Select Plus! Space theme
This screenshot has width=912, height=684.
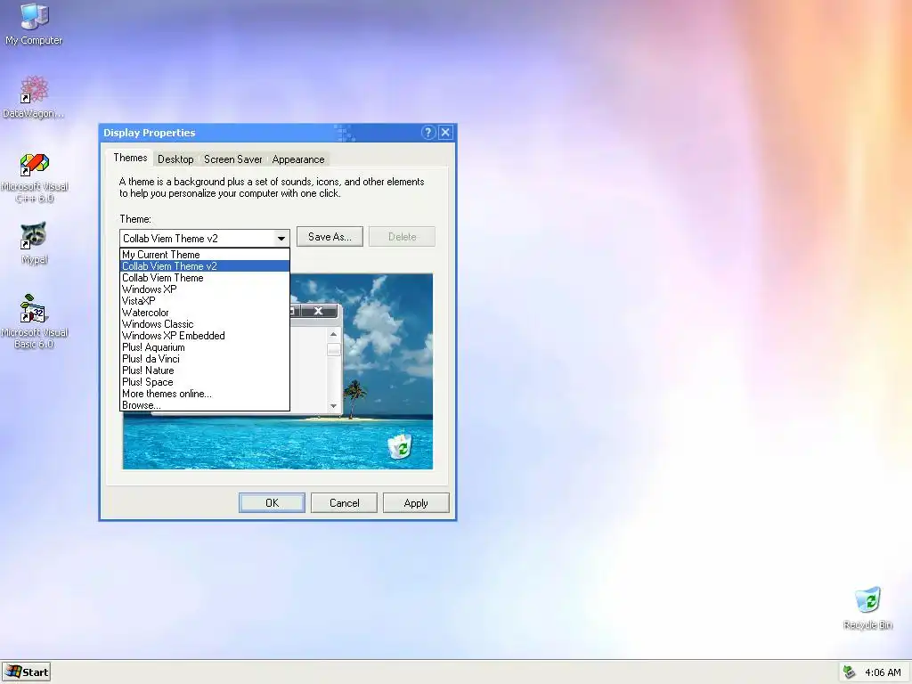[205, 382]
